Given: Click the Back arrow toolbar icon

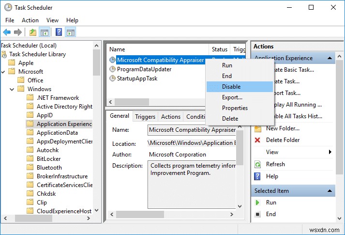Looking at the screenshot, I should tap(7, 32).
